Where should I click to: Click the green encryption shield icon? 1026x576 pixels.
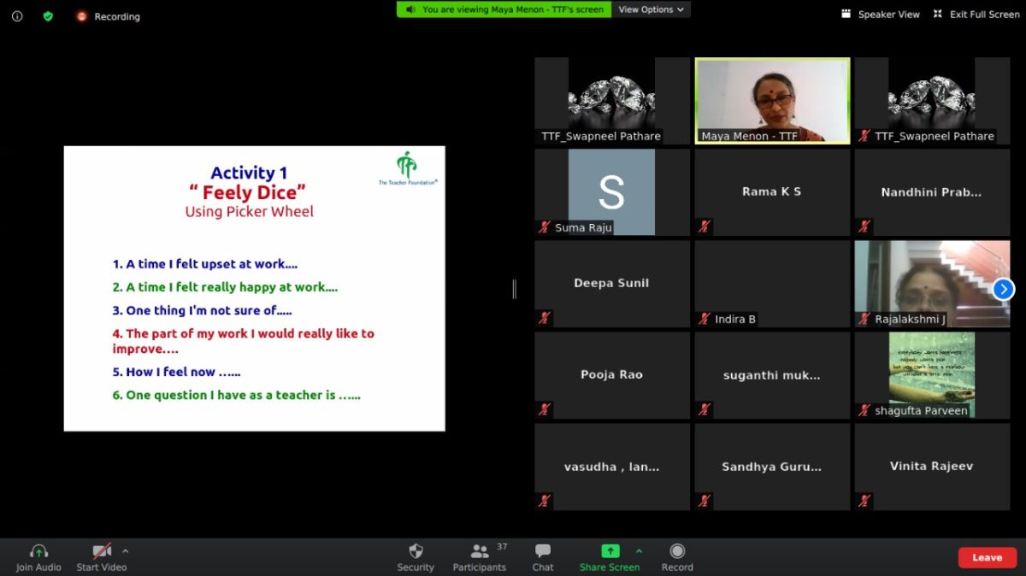click(48, 16)
